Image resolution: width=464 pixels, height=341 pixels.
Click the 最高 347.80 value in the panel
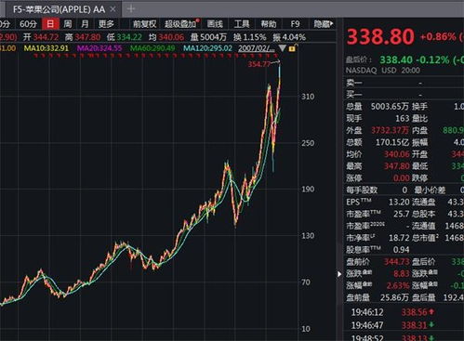click(397, 166)
